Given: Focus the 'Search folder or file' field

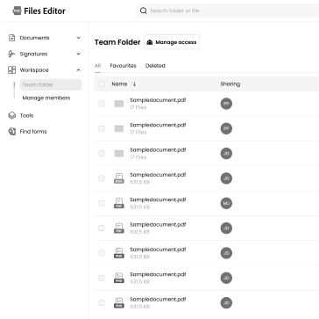Looking at the screenshot, I should [x=228, y=11].
